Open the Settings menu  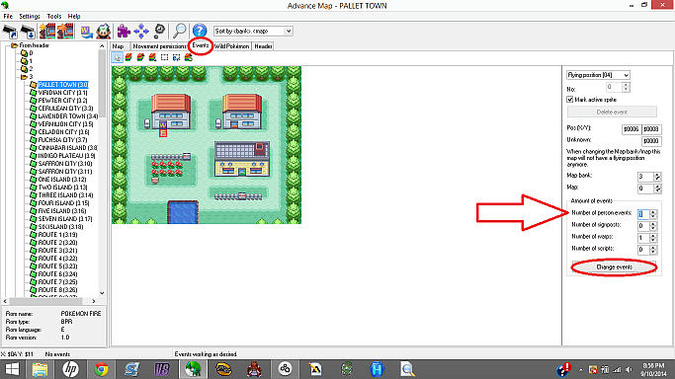(x=30, y=16)
